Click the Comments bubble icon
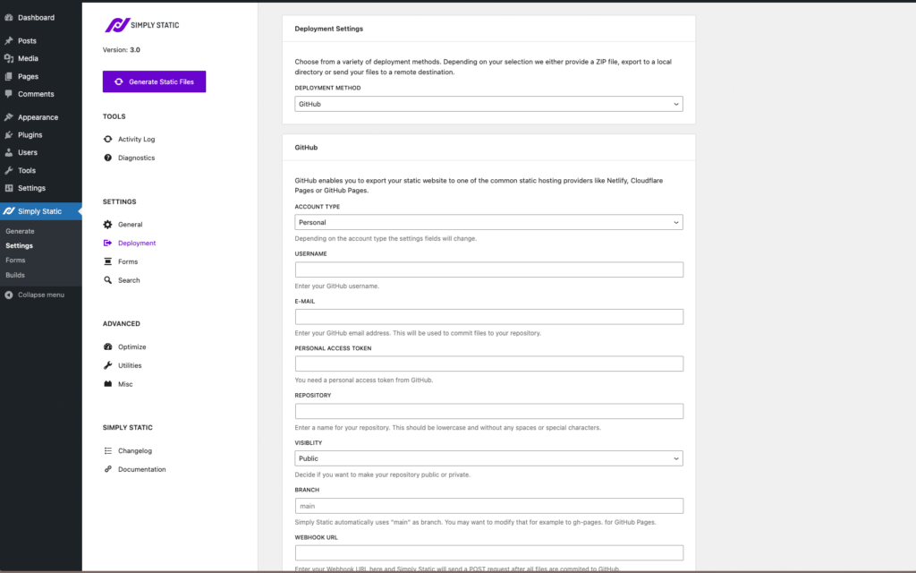Viewport: 916px width, 573px height. coord(9,93)
